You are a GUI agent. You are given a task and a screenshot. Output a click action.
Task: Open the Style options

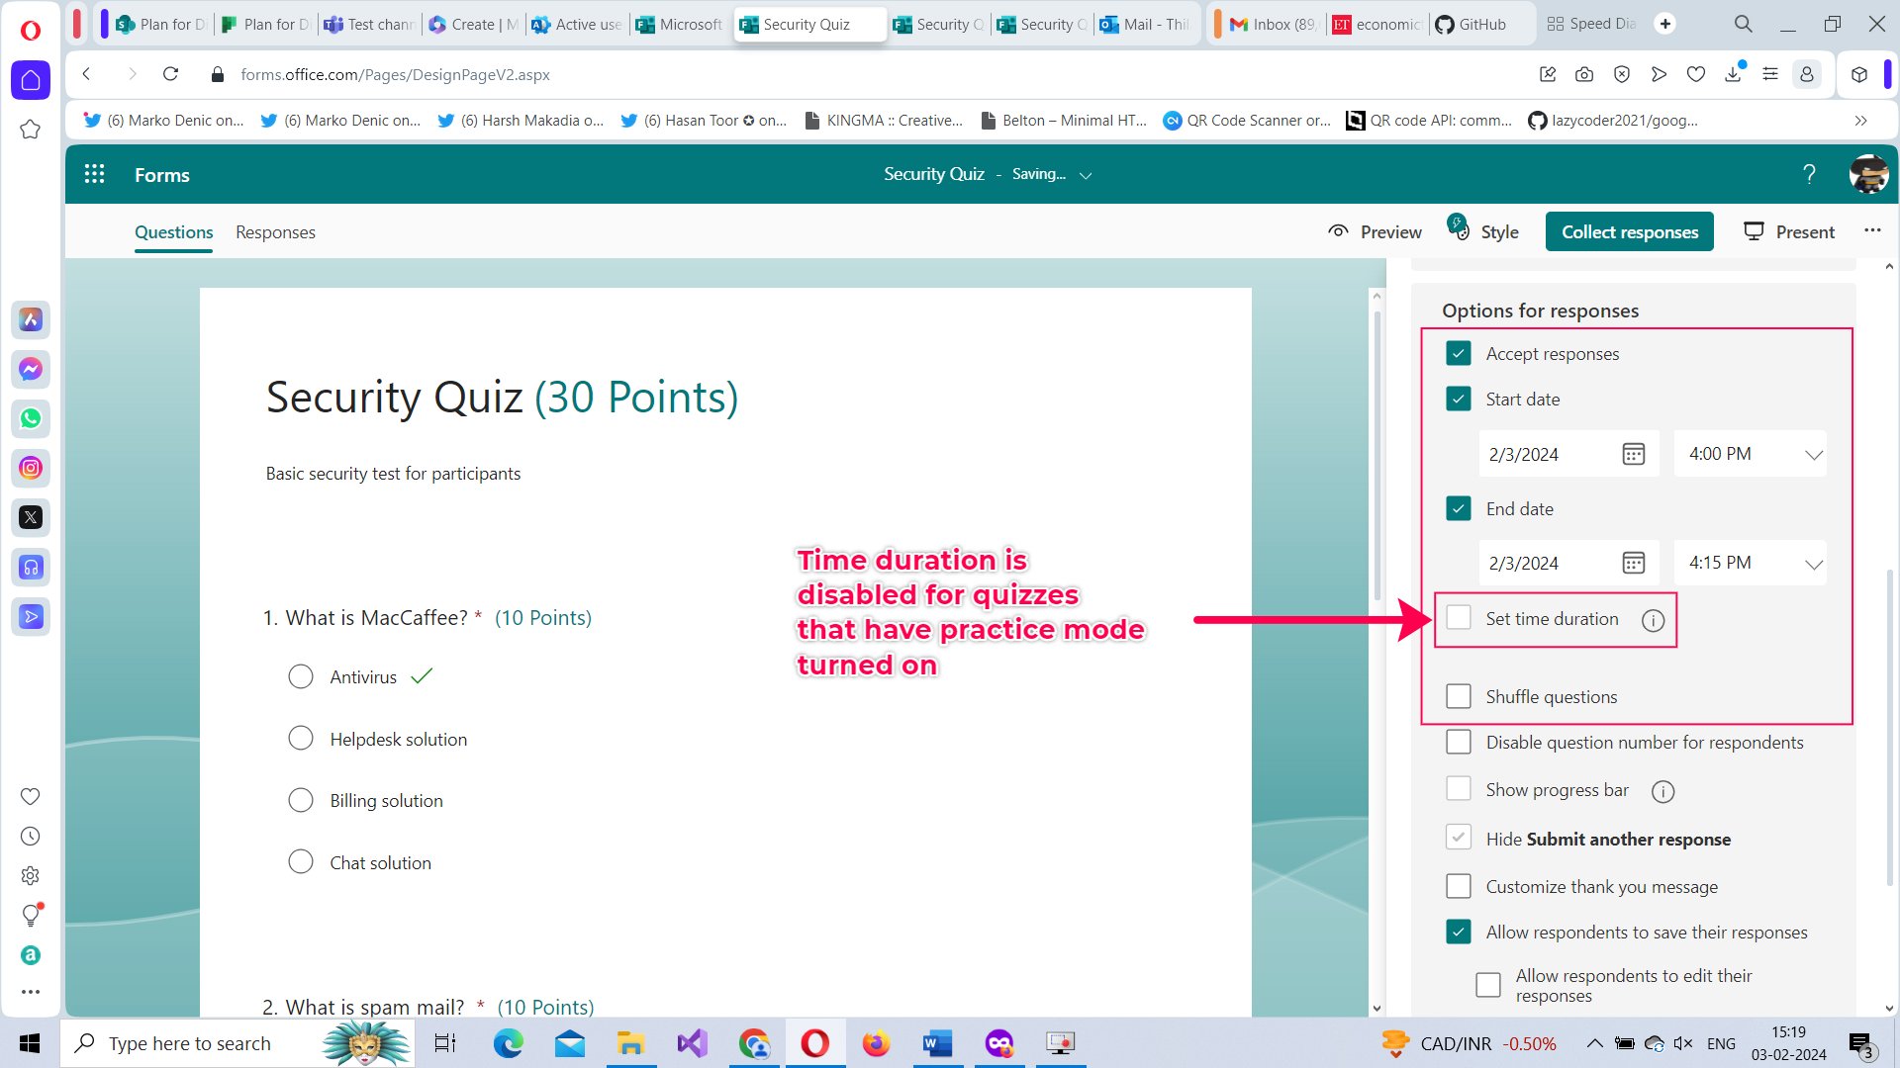point(1483,231)
